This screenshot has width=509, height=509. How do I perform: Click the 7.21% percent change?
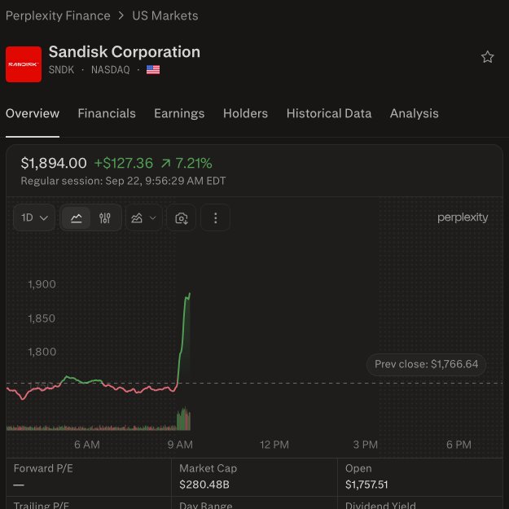pyautogui.click(x=194, y=163)
